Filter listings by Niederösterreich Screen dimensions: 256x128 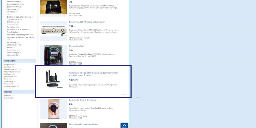[x=11, y=69]
